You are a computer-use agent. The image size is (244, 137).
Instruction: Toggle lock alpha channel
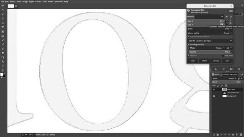coord(226,86)
